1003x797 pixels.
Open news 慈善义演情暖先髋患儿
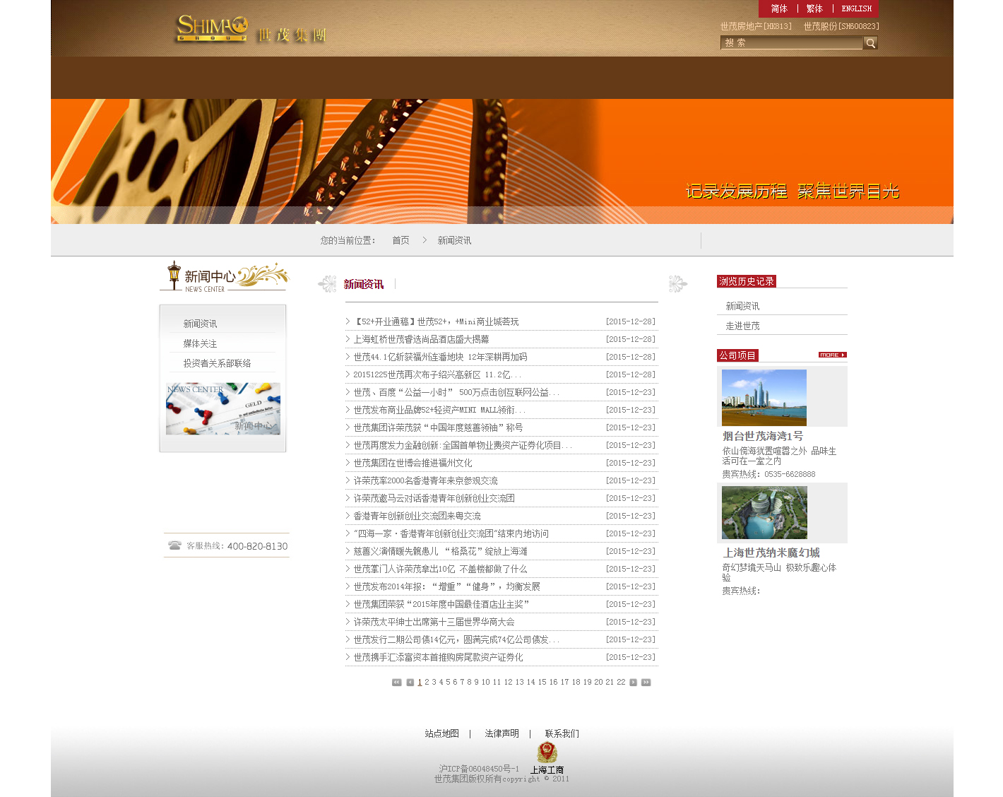click(x=440, y=551)
